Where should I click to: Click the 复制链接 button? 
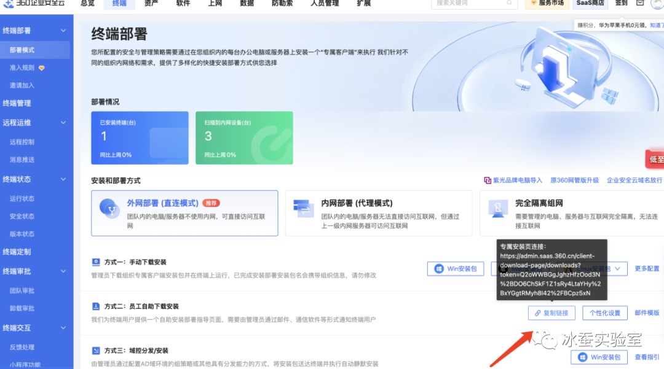point(551,313)
